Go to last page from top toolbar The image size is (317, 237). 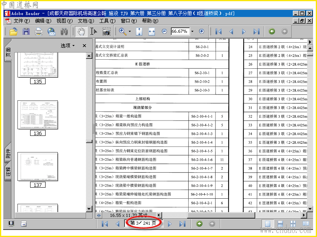point(256,32)
